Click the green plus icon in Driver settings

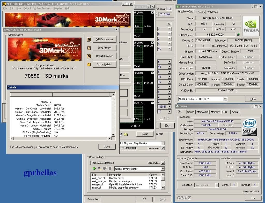(94, 168)
